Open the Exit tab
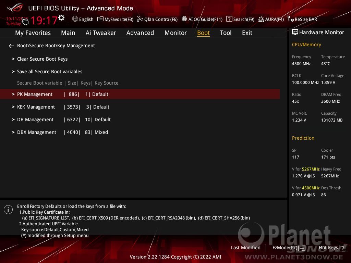The width and height of the screenshot is (351, 263). click(247, 33)
